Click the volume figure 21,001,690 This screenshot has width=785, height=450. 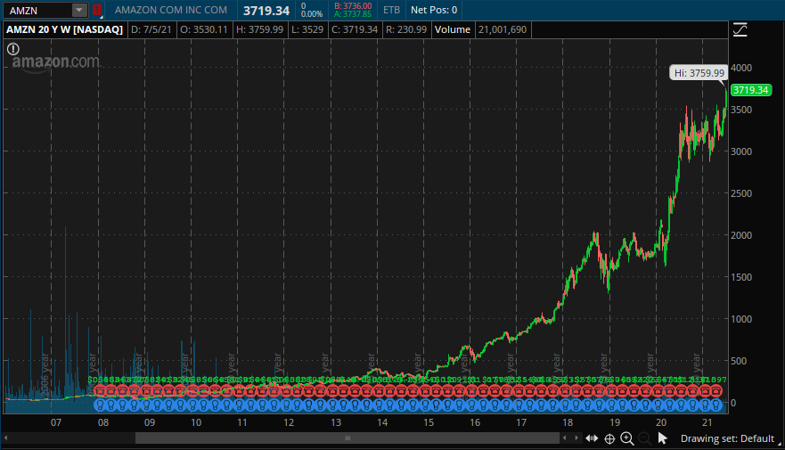(x=503, y=29)
